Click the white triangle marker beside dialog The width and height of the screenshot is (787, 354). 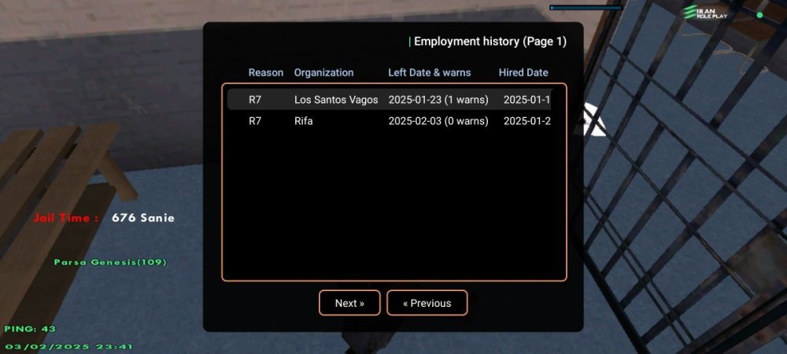point(593,123)
